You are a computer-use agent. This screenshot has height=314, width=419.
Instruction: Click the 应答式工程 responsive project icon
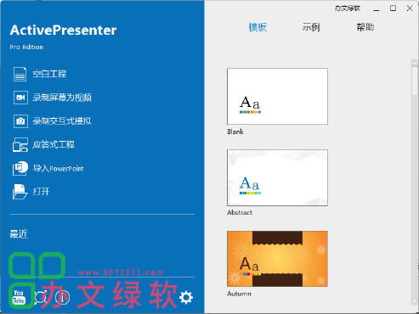pos(20,145)
